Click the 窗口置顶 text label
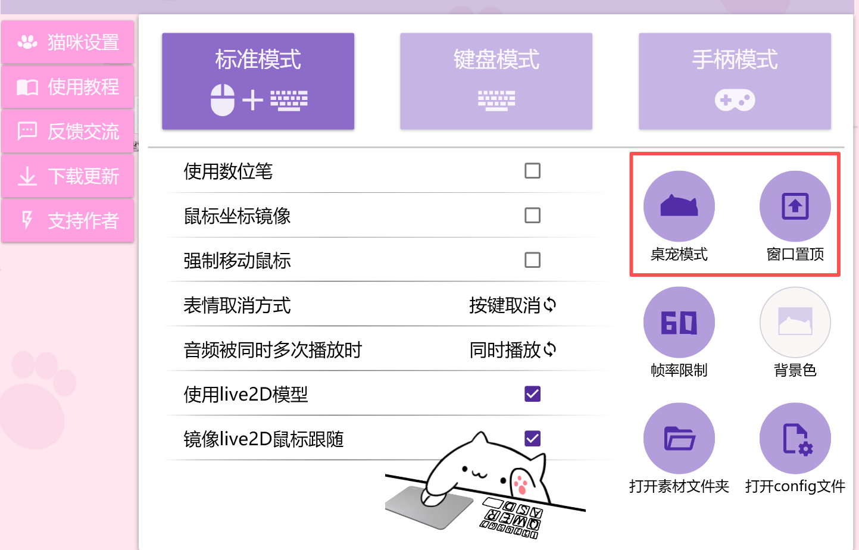The image size is (859, 550). [795, 254]
